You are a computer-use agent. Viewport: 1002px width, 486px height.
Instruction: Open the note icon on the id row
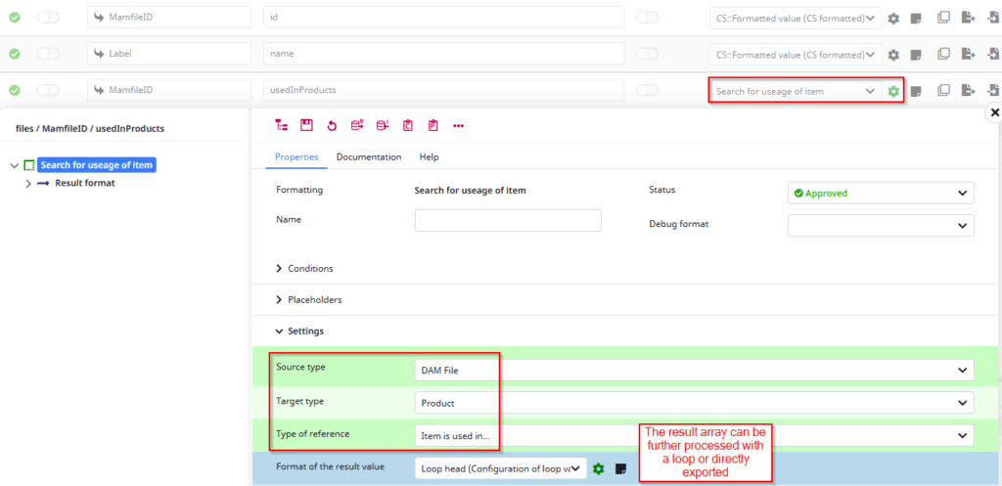(x=916, y=19)
